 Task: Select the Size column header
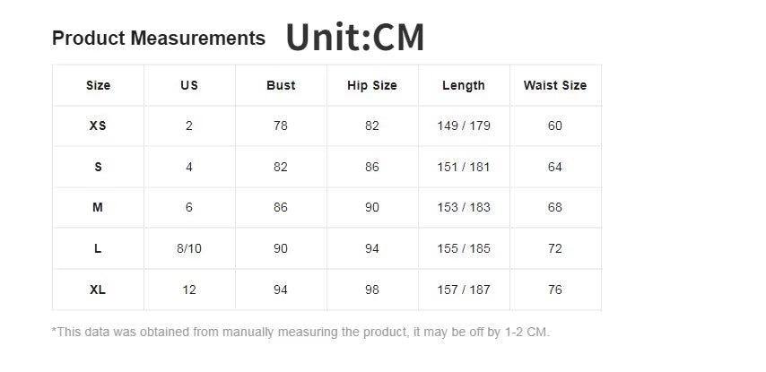98,85
